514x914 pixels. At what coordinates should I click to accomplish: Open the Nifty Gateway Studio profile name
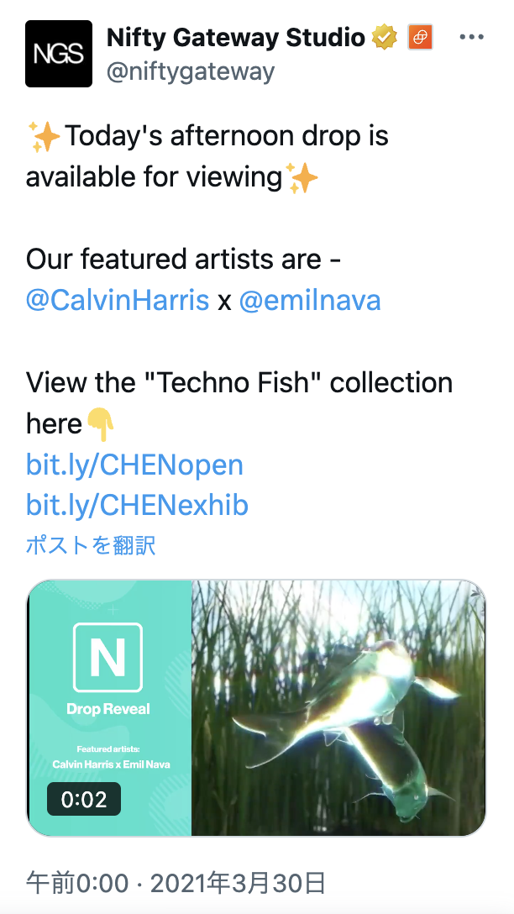[236, 38]
